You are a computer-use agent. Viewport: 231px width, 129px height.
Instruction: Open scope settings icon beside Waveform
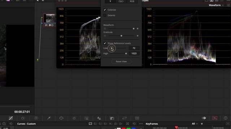click(x=228, y=5)
